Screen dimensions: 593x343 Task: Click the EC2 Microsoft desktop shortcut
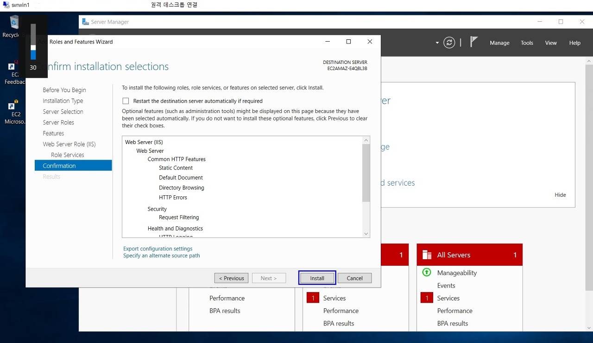[15, 112]
